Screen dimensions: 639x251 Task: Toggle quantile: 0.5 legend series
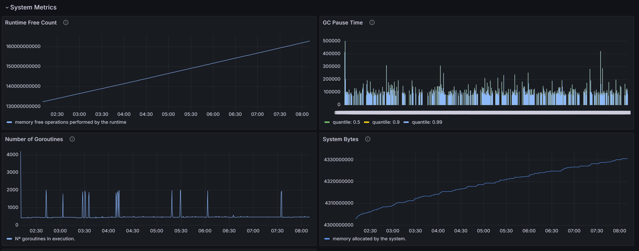tap(346, 122)
